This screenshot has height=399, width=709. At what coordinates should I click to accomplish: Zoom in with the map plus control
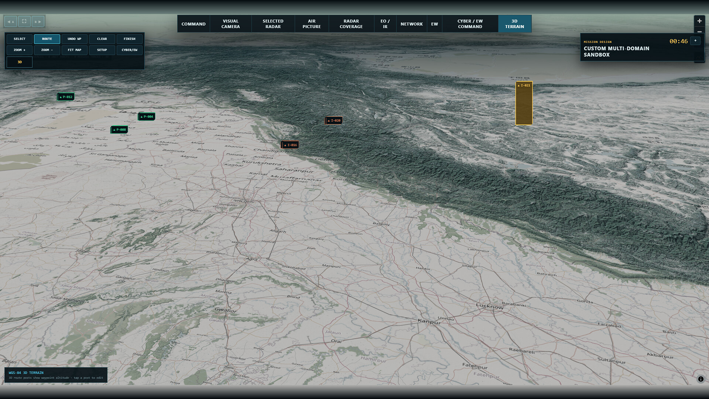pyautogui.click(x=699, y=21)
